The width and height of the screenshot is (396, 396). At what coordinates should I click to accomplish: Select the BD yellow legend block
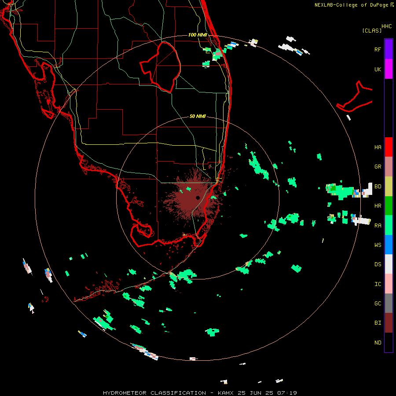[389, 187]
